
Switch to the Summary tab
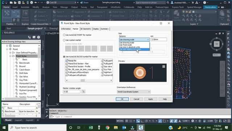(x=105, y=29)
